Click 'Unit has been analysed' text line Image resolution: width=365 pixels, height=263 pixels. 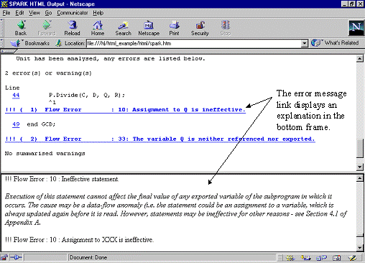tap(111, 59)
